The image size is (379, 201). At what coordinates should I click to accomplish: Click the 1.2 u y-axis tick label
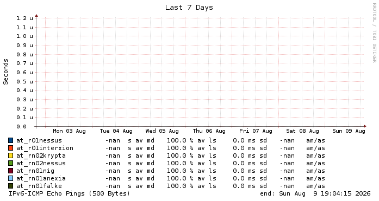[24, 18]
